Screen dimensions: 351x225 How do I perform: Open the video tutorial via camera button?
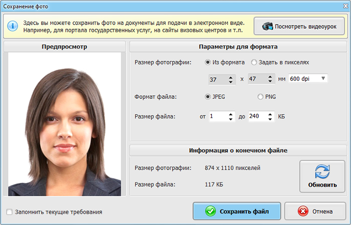[299, 26]
